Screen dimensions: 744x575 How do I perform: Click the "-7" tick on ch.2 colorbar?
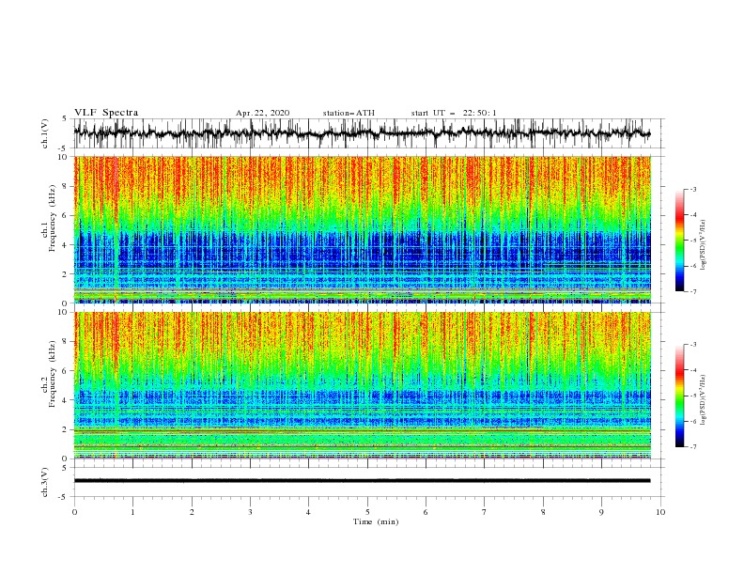point(692,446)
